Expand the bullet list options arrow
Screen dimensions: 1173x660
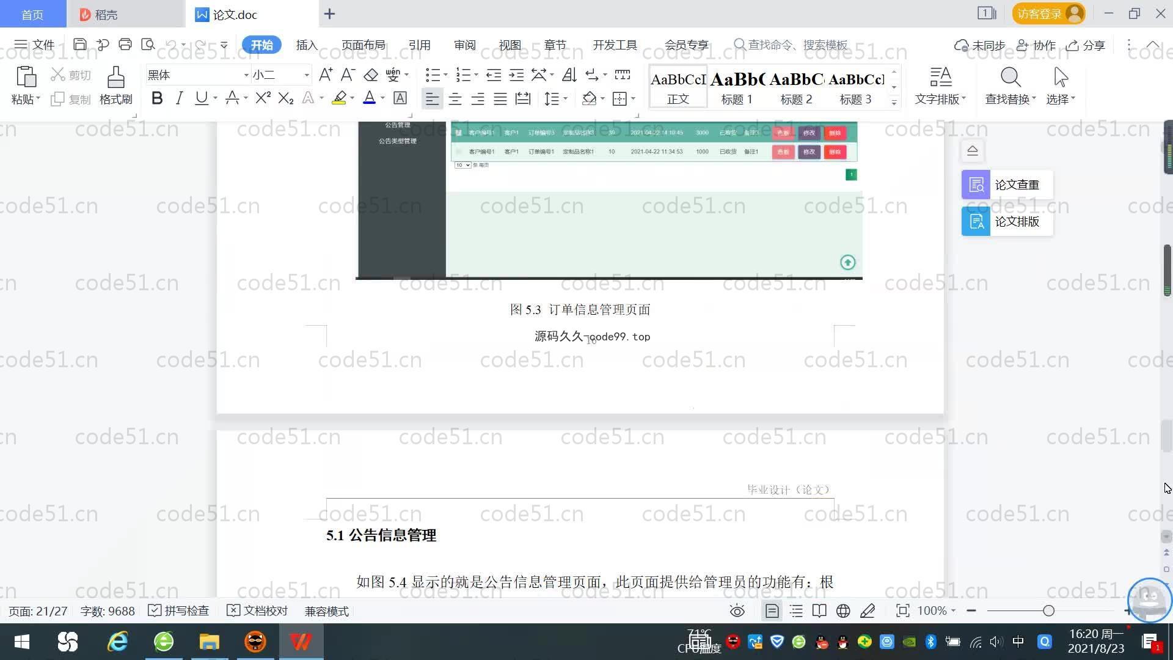(x=445, y=75)
